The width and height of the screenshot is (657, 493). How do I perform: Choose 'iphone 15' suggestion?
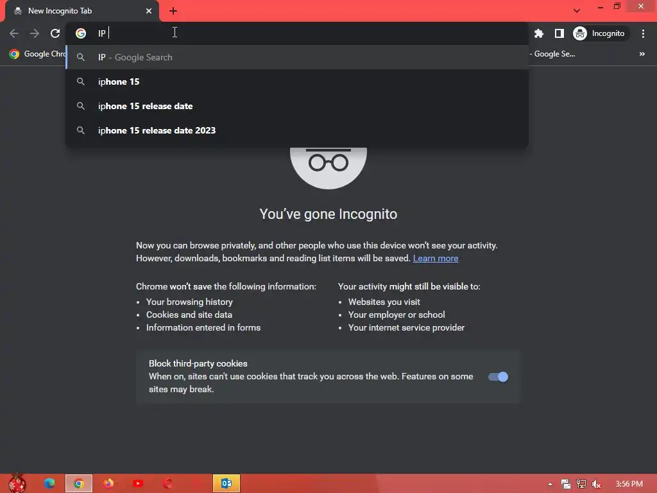(297, 82)
